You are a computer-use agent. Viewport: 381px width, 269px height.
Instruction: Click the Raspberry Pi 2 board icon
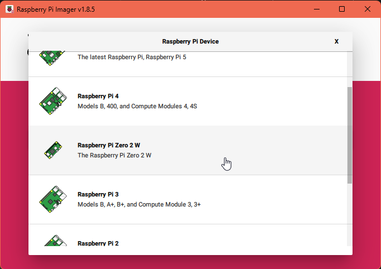point(55,241)
